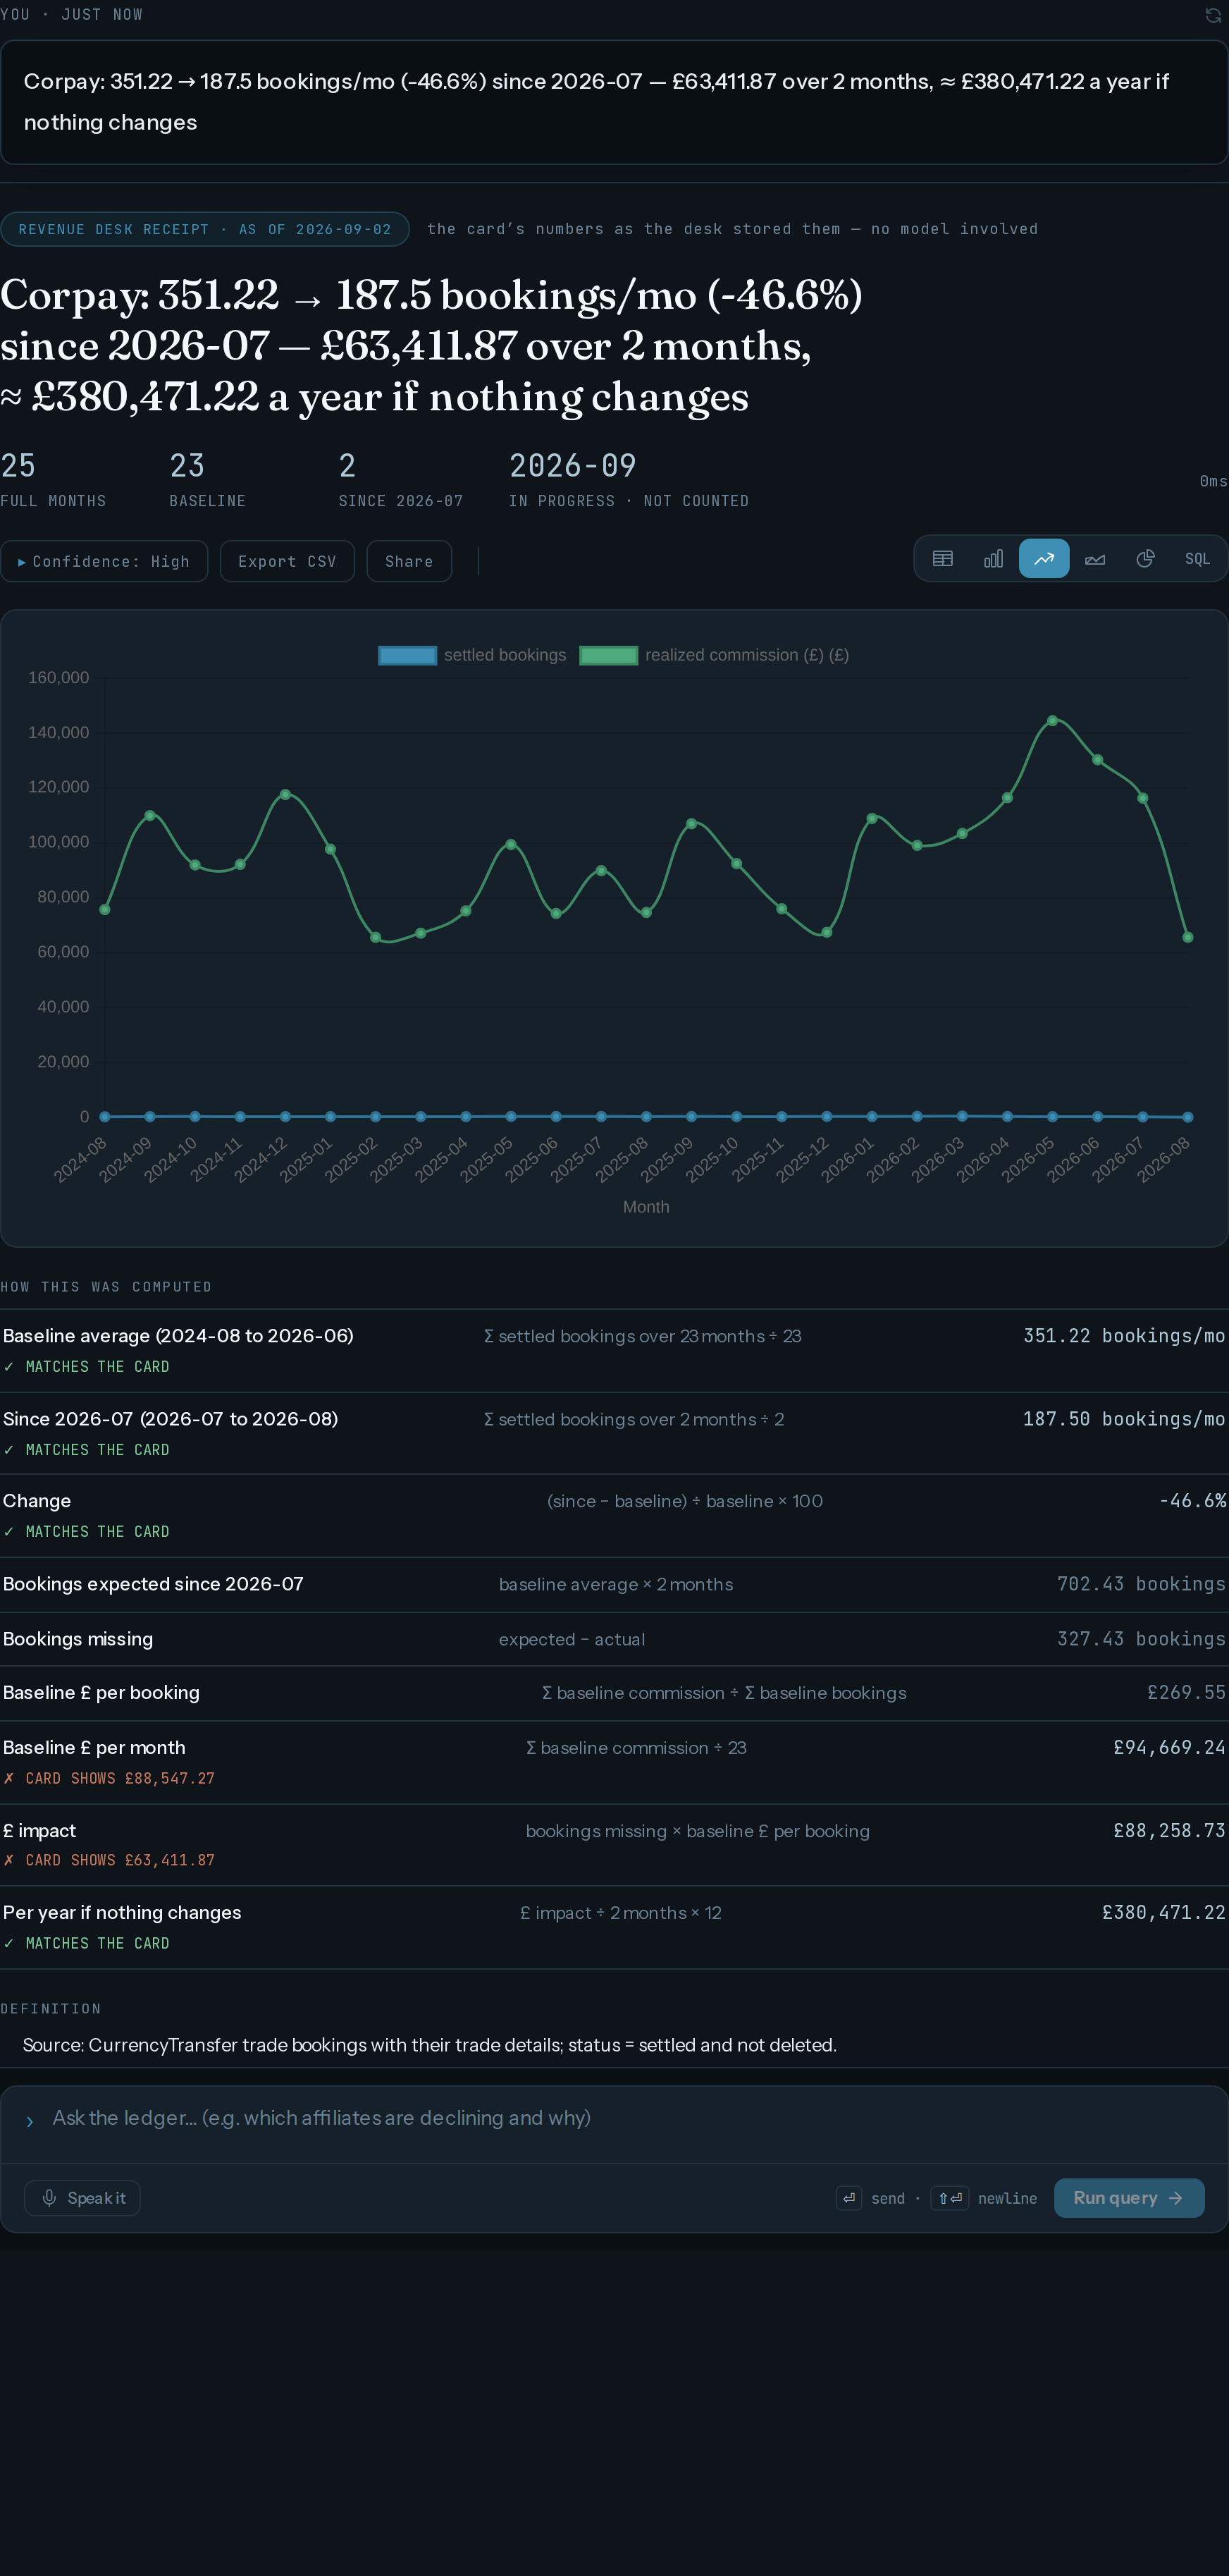Click the 2024-12 commission data point

pos(285,794)
